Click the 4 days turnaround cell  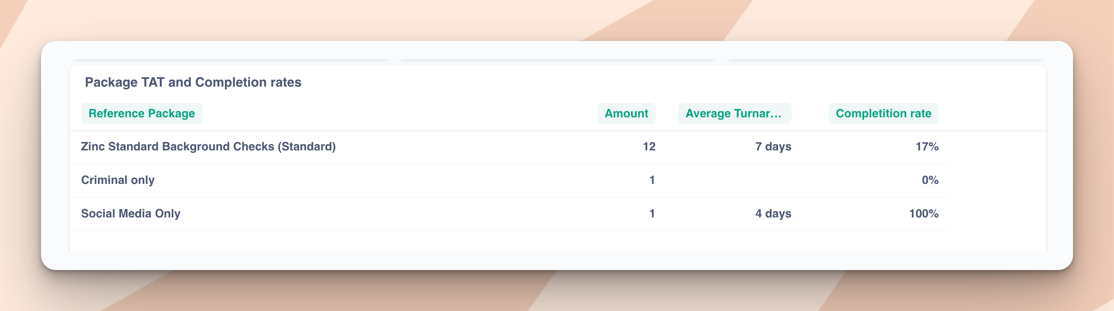[773, 214]
